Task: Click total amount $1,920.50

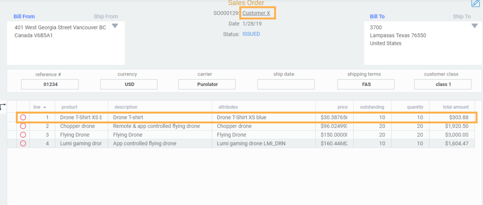Action: click(x=456, y=126)
